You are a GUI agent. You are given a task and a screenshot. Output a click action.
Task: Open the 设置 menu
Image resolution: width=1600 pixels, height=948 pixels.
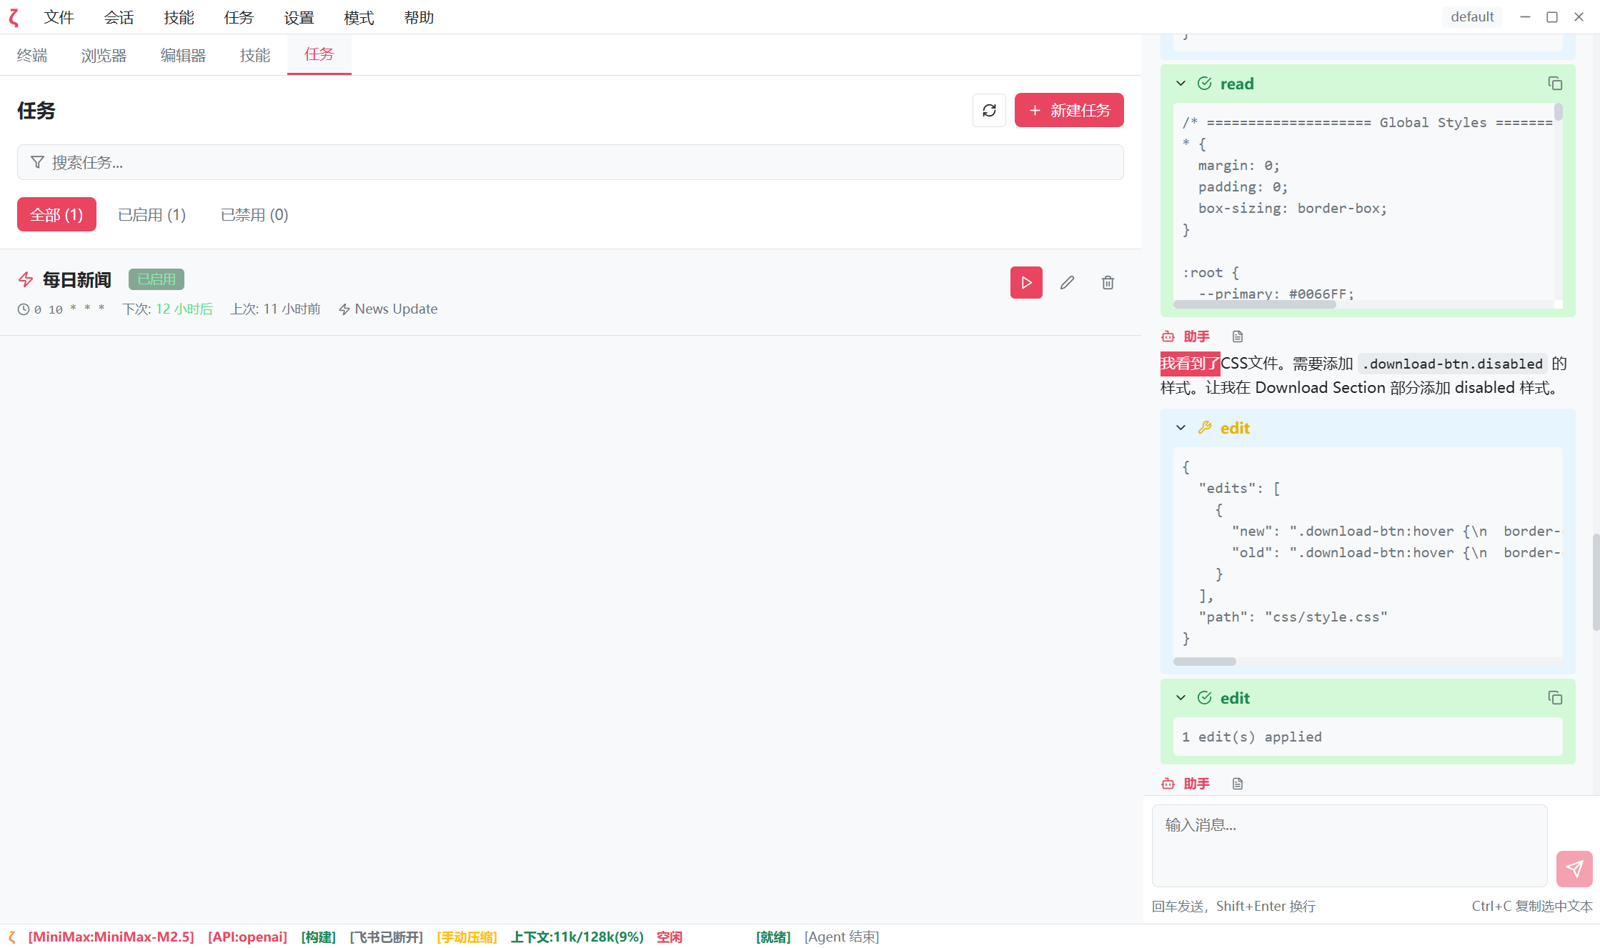point(299,17)
